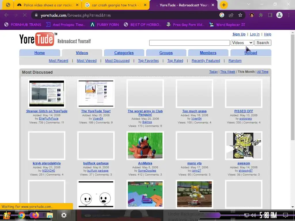Click the site search text field
Screen dimensions: 295x221
[x=190, y=43]
